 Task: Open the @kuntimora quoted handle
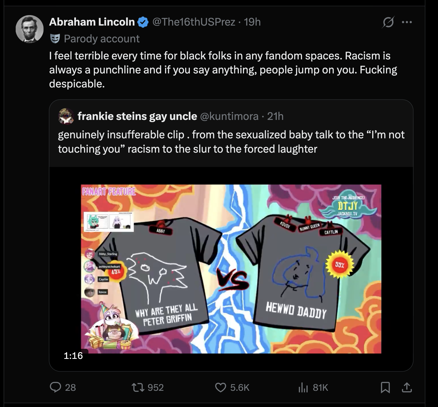point(229,116)
